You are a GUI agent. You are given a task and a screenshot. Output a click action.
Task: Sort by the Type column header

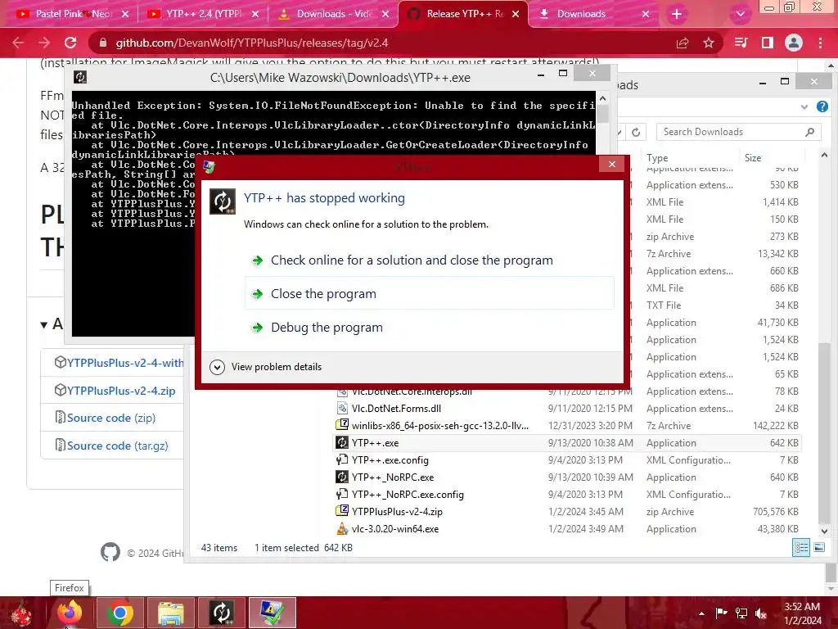[x=657, y=158]
